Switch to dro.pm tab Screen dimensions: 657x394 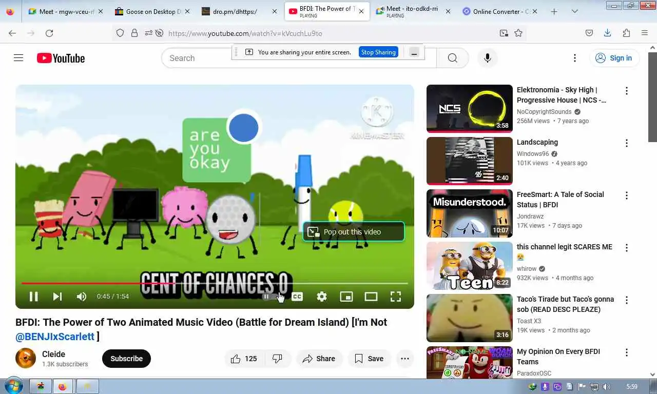pos(240,11)
